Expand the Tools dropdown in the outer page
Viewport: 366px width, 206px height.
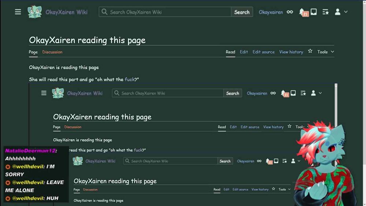pos(326,52)
